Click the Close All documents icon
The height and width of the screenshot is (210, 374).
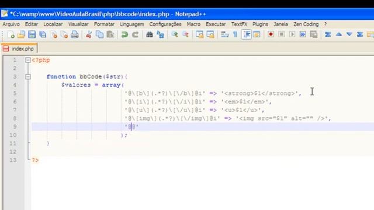point(64,35)
